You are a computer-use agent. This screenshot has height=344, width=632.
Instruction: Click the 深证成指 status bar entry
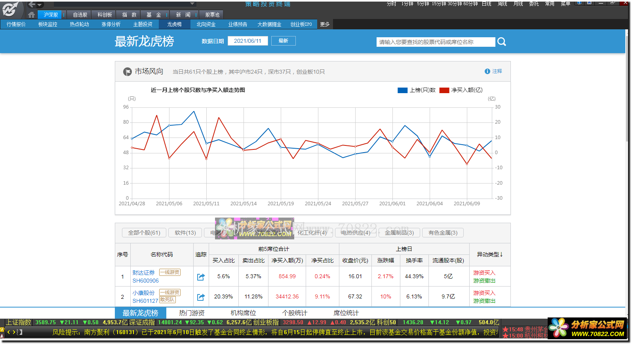(142, 323)
